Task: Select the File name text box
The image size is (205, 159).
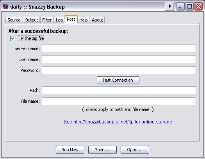Action: pos(119,101)
